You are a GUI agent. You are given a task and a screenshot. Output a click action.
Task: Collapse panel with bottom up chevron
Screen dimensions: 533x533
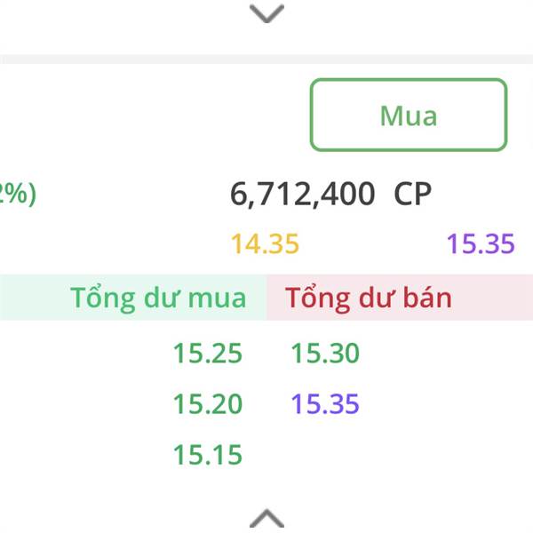(x=266, y=518)
